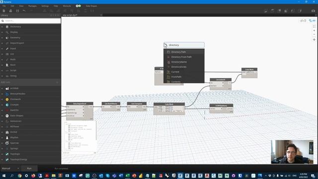This screenshot has width=318, height=179.
Task: Expand the GeniusLoci add-on entry
Action: (x=2, y=121)
